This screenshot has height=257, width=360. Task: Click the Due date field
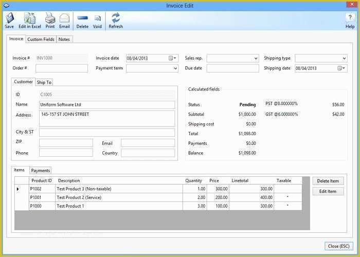[x=232, y=68]
